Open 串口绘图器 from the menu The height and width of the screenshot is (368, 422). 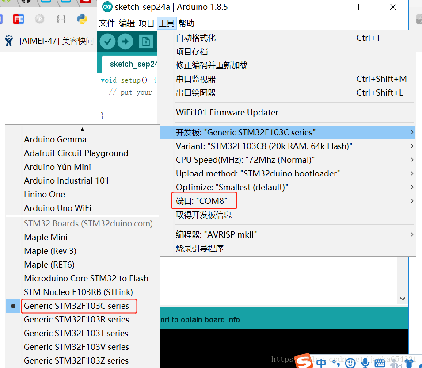click(x=287, y=93)
